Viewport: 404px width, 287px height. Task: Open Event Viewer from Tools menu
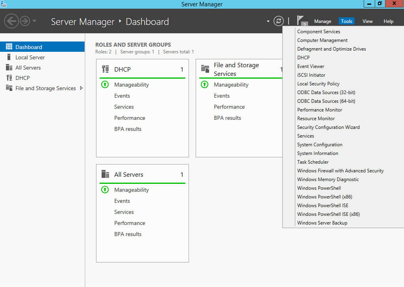(x=310, y=66)
